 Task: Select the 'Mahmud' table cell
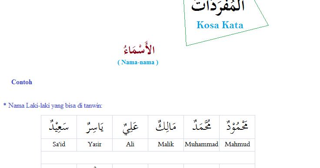pos(237,145)
